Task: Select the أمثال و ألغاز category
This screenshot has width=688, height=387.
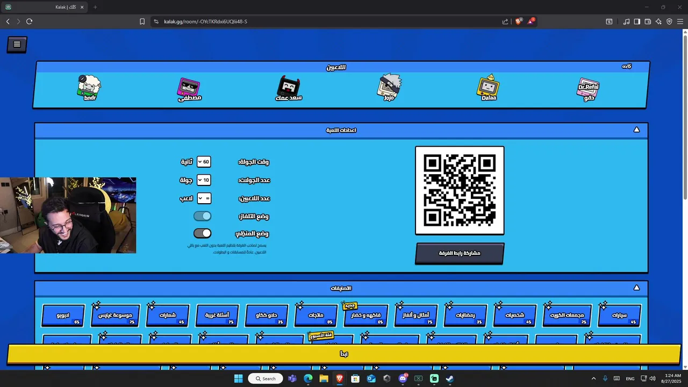Action: 416,316
